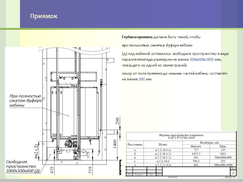Click table cell '500x600x1000' in row д
243x182 pixels.
pos(223,165)
